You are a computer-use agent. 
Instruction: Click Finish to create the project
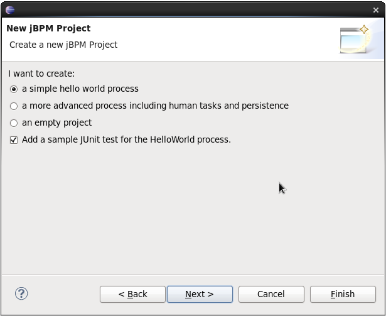pos(343,294)
